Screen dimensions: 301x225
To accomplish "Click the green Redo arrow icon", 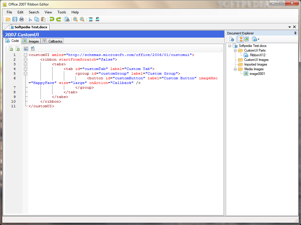I will tap(59, 19).
